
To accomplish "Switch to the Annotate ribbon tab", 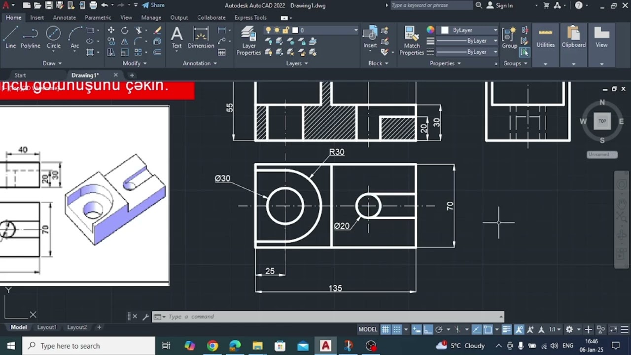I will click(x=65, y=17).
